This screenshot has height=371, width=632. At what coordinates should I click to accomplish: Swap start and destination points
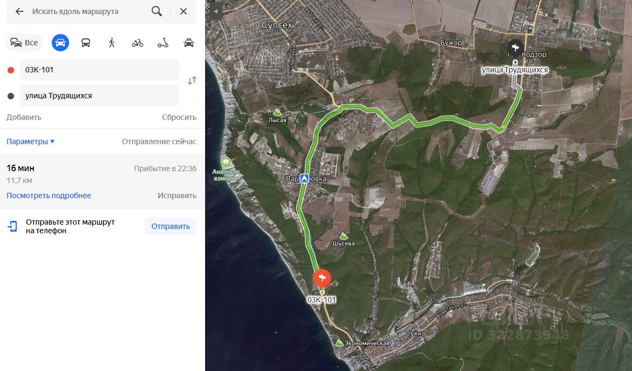tap(192, 80)
